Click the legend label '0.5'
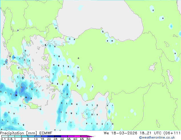The height and width of the screenshot is (140, 181). coord(10,139)
